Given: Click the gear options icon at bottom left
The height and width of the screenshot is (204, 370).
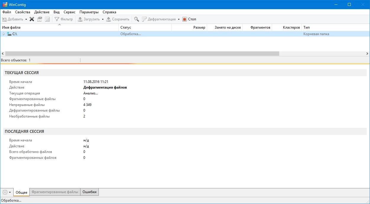Looking at the screenshot, I should tap(5, 192).
